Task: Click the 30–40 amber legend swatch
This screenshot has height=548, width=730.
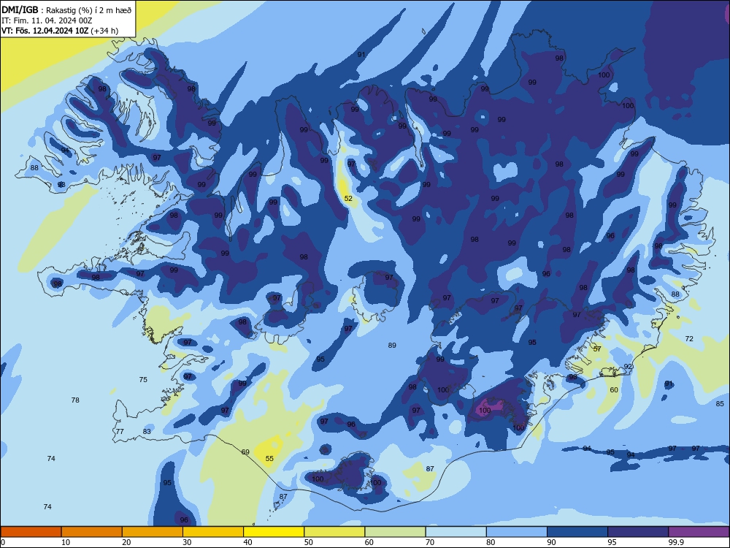Action: click(x=212, y=532)
